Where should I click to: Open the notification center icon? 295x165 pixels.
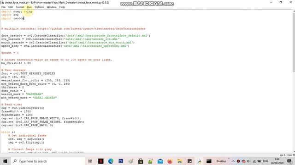pos(289,161)
